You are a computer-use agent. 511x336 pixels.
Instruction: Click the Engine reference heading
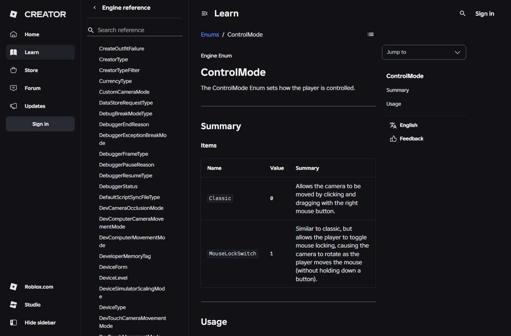click(126, 8)
